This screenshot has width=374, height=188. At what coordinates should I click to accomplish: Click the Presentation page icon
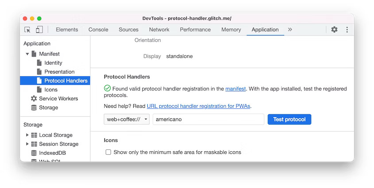point(39,72)
